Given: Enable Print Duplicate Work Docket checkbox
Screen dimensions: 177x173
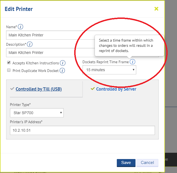Looking at the screenshot, I should 9,70.
